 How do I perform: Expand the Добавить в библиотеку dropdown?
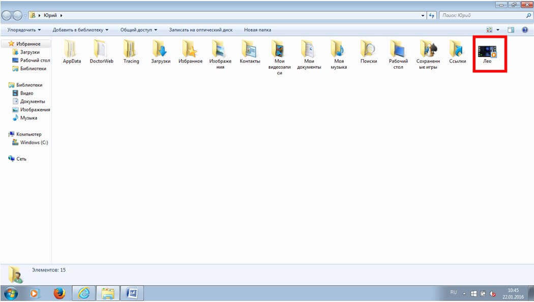tap(80, 30)
